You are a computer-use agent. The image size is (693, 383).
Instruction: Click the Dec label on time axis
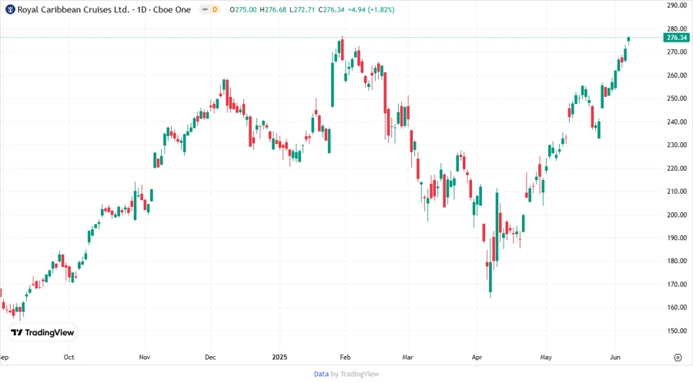click(x=210, y=357)
